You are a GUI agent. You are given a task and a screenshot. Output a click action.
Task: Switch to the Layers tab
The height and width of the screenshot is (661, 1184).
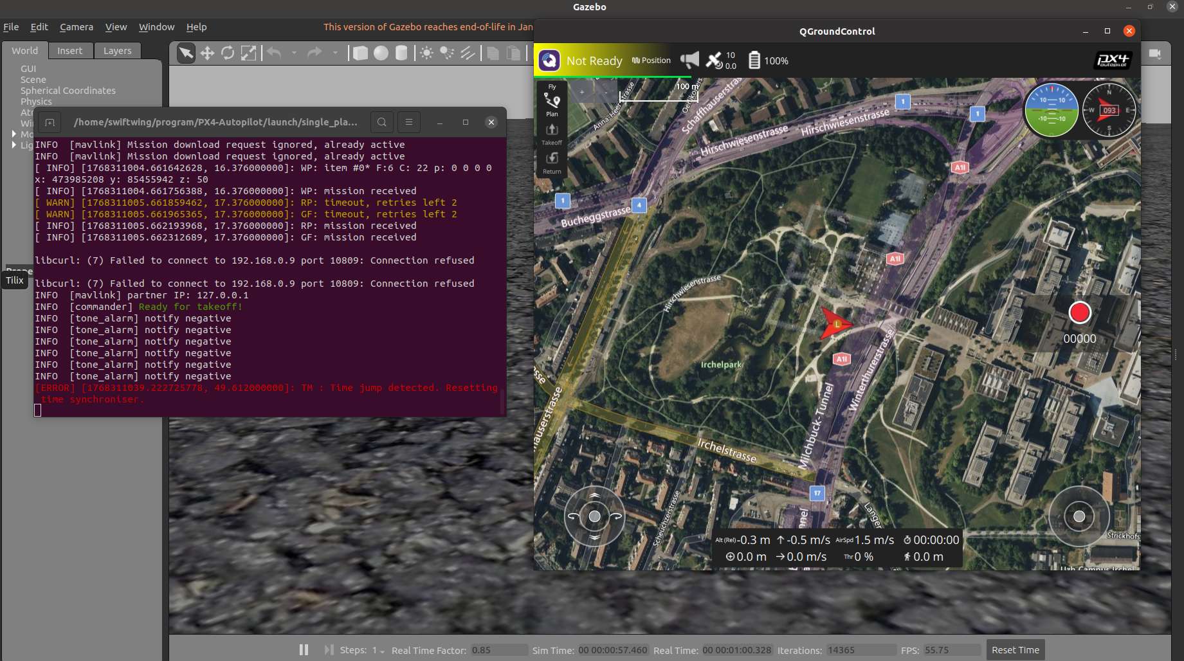coord(117,51)
